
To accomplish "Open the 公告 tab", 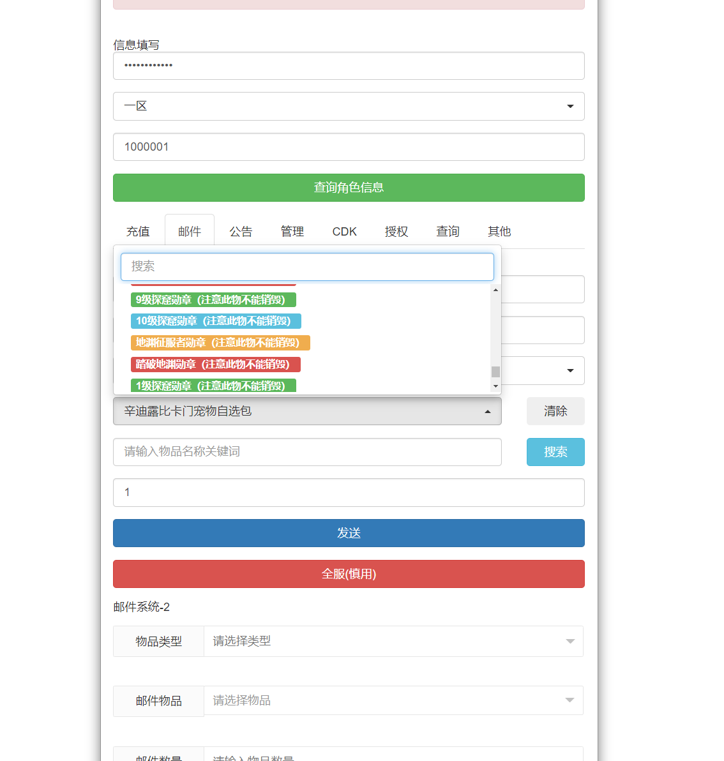I will point(241,231).
